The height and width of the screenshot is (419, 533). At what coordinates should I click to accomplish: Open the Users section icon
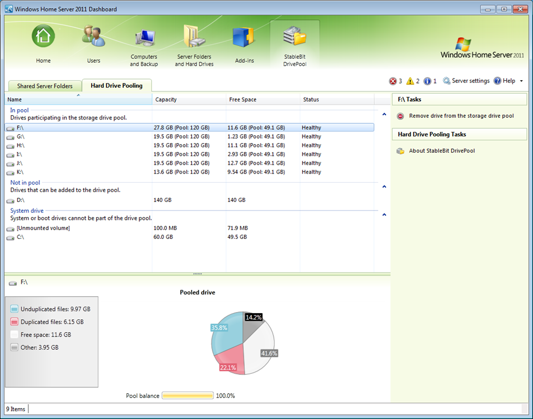(93, 36)
